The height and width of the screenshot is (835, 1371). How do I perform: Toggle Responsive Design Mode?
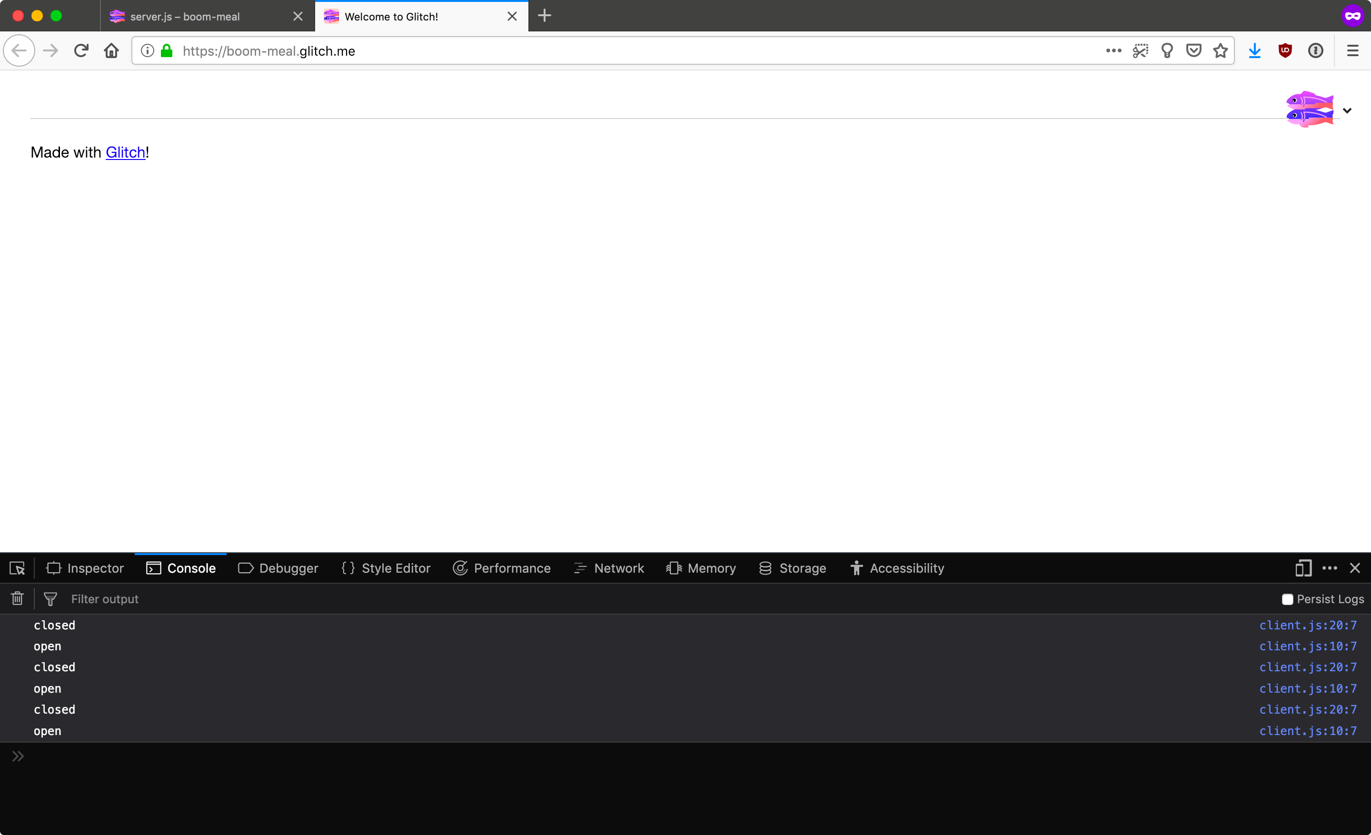1303,568
